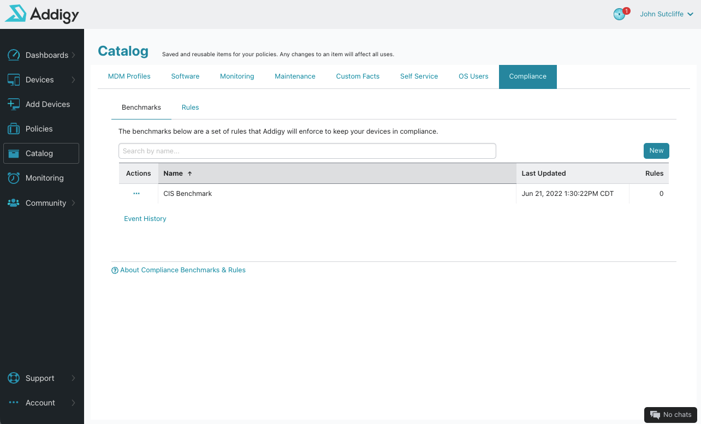The height and width of the screenshot is (424, 701).
Task: Sort by the Rules column header
Action: (649, 174)
